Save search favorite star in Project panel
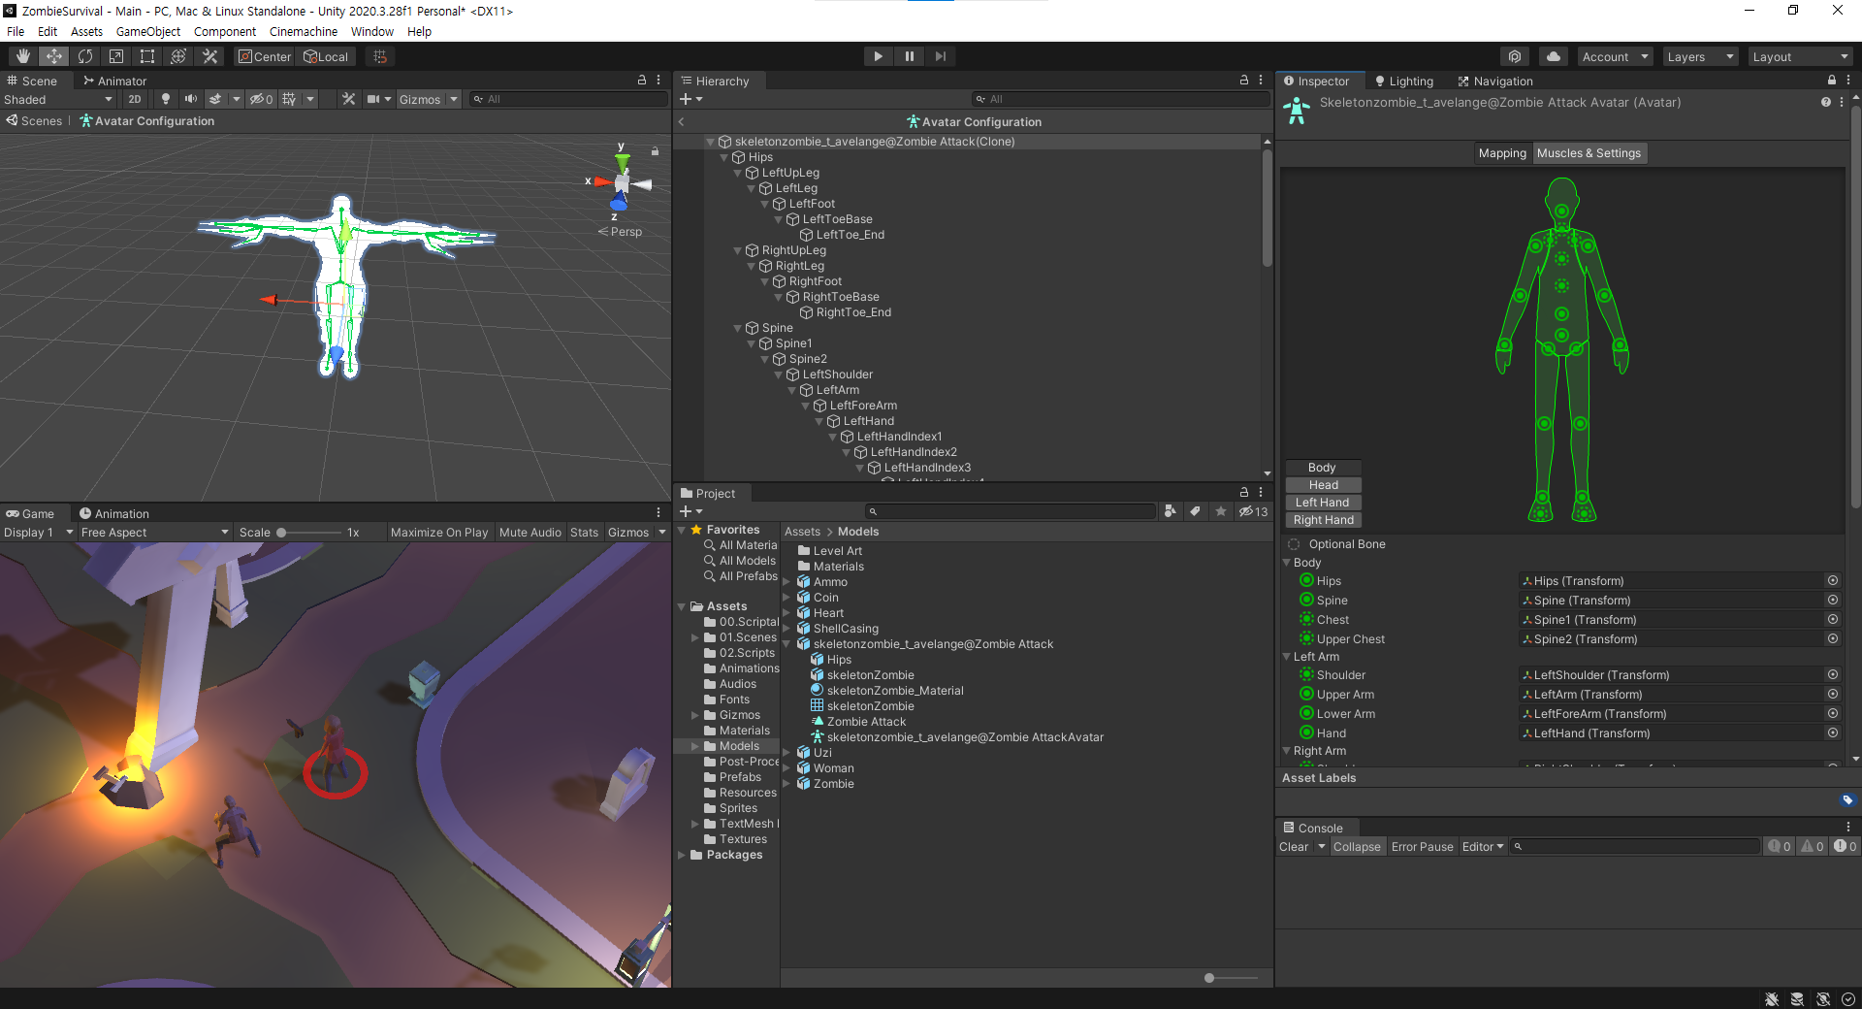The width and height of the screenshot is (1862, 1009). click(1221, 511)
